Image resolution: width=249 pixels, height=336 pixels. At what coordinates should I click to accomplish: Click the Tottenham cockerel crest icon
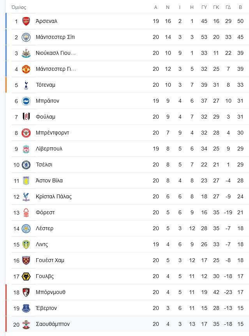pyautogui.click(x=26, y=85)
